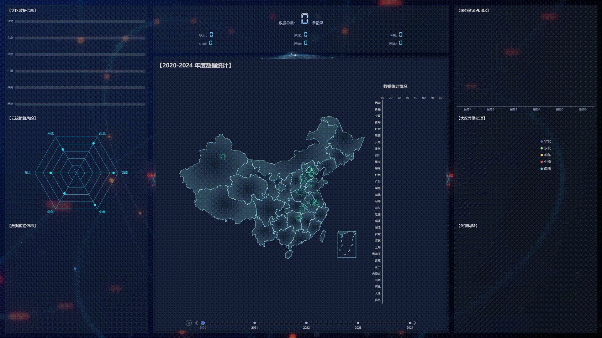The image size is (602, 338).
Task: Click the 西北 radar data point
Action: [93, 143]
